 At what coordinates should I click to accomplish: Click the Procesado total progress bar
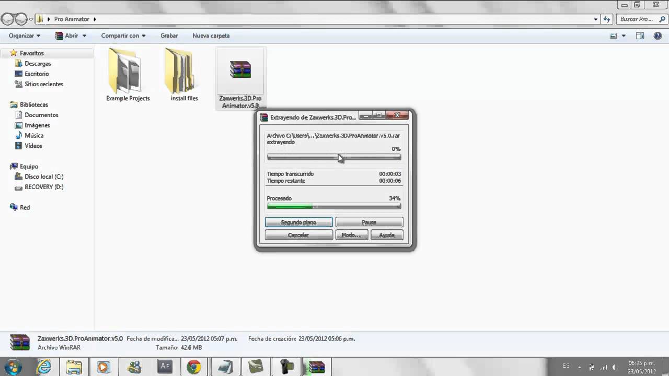(334, 206)
